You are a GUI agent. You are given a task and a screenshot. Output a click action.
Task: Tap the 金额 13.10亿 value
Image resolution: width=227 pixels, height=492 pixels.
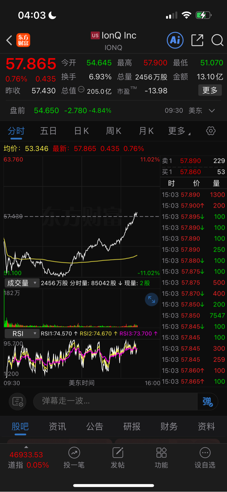(210, 77)
